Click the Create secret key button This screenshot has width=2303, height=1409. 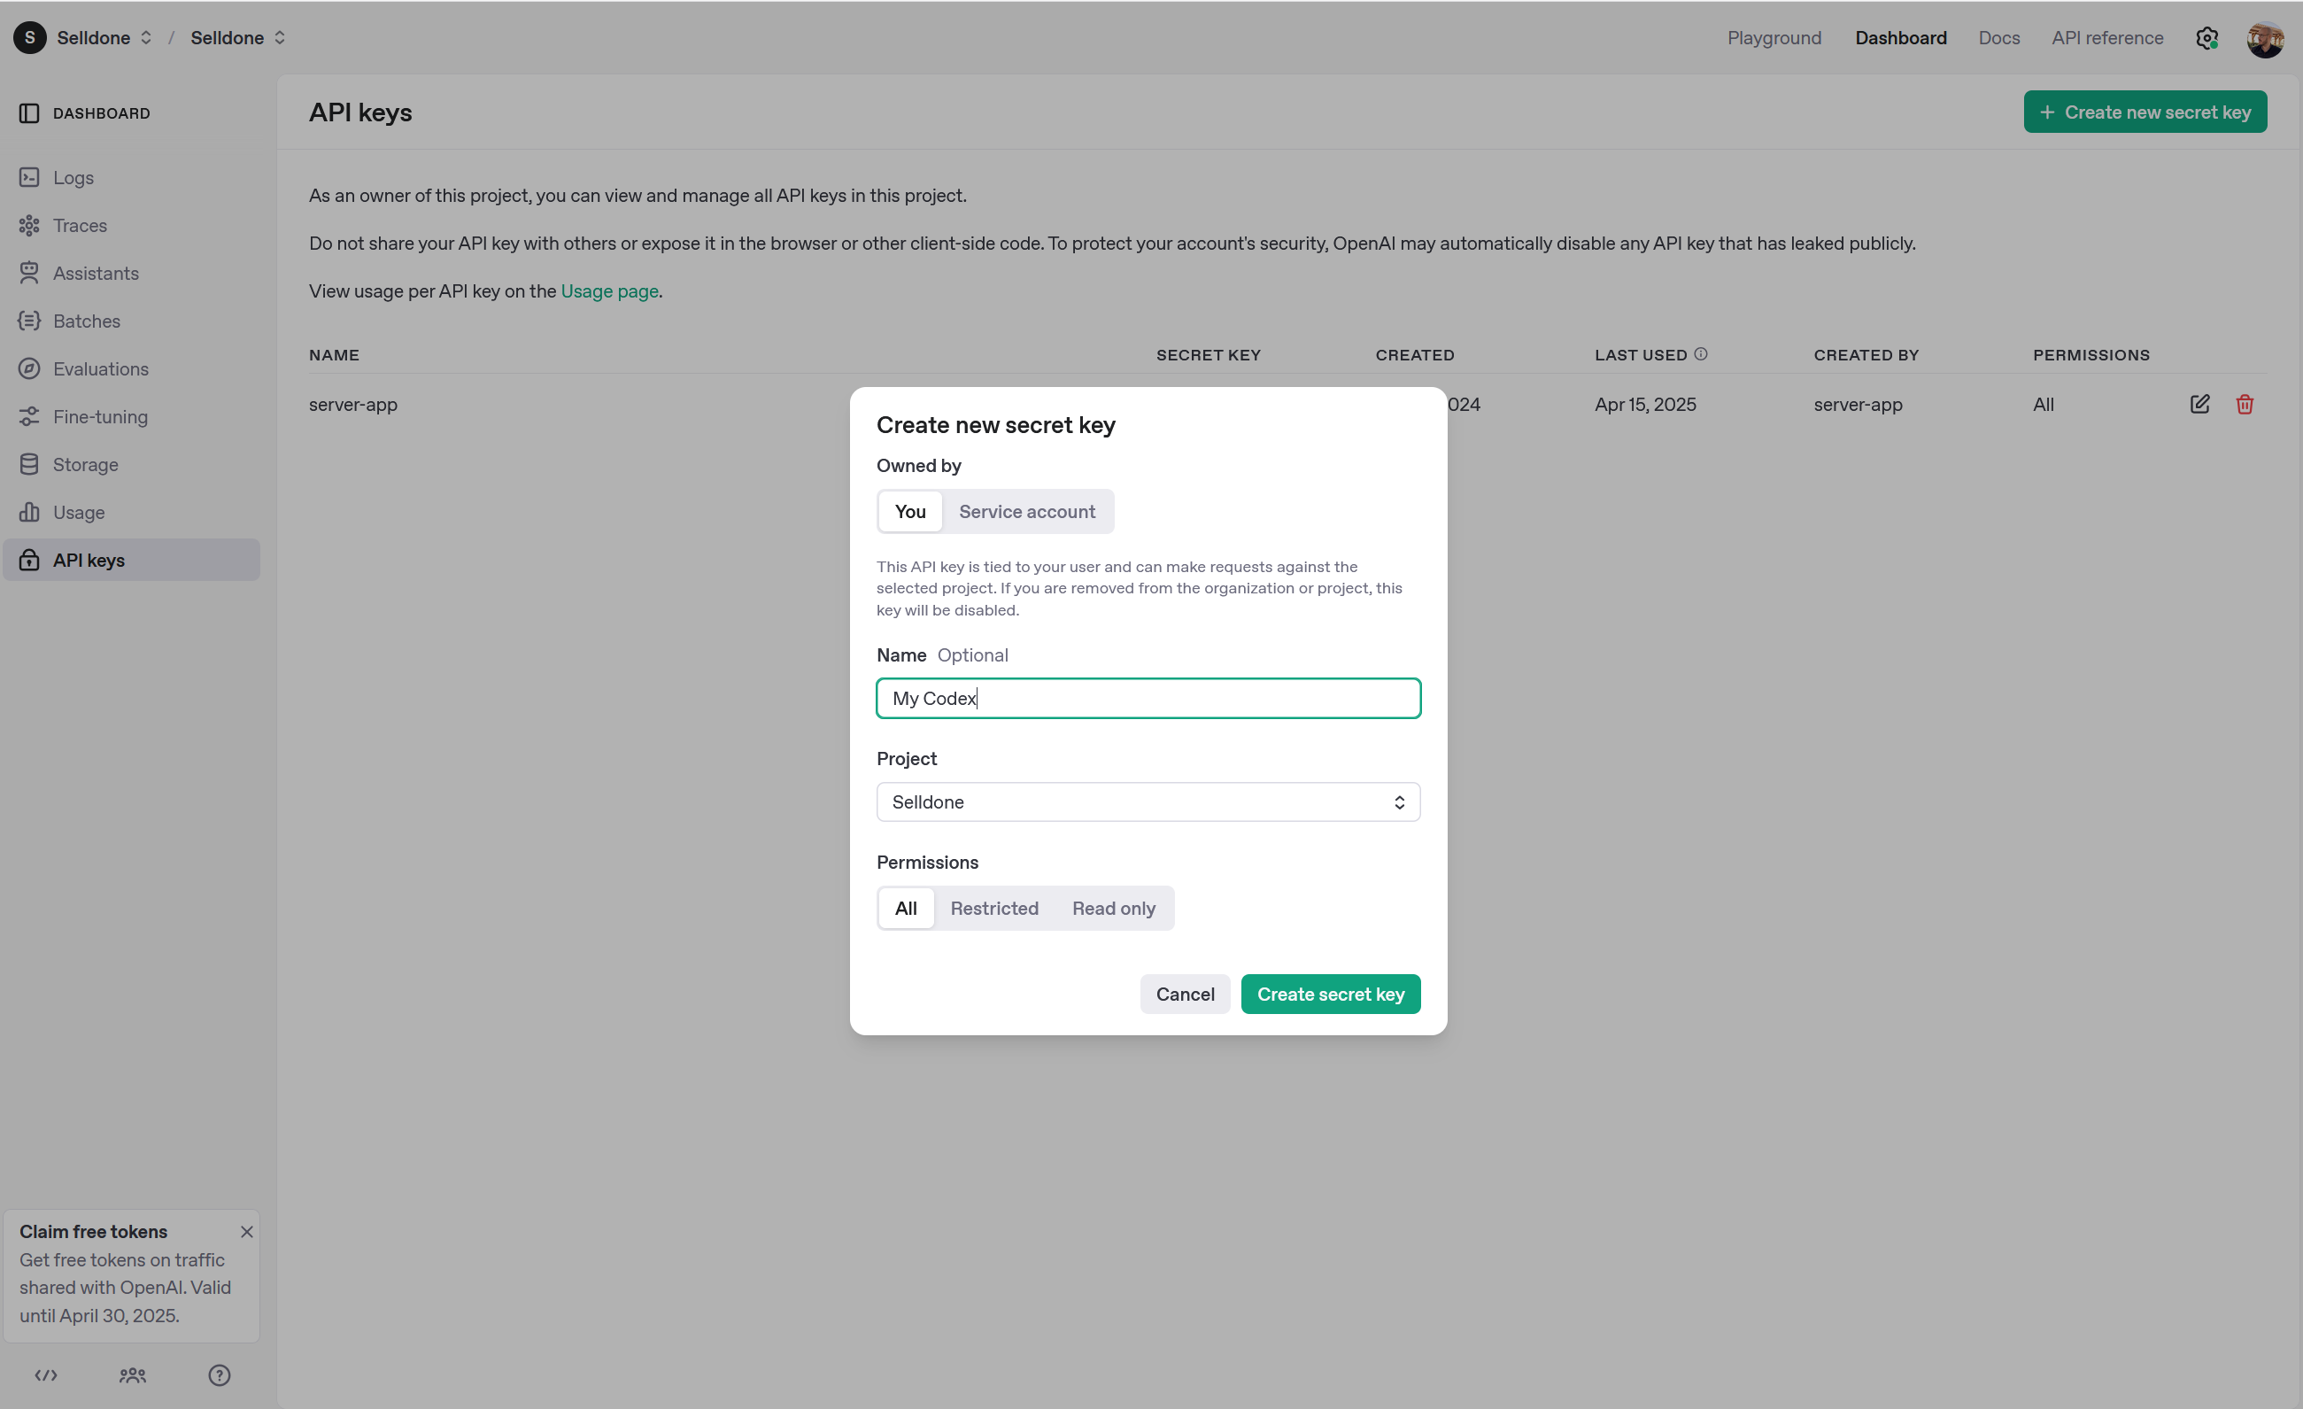point(1330,994)
